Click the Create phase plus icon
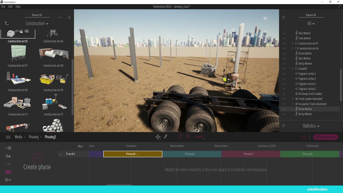 [37, 158]
